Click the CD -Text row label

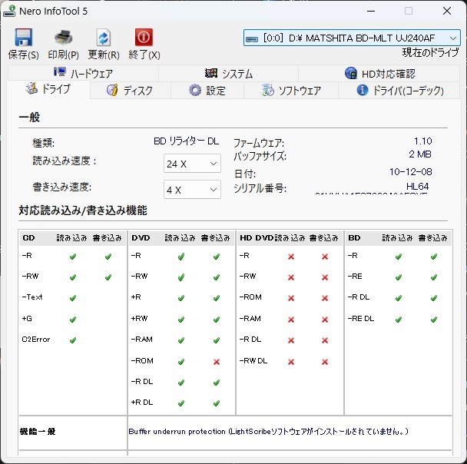click(32, 297)
